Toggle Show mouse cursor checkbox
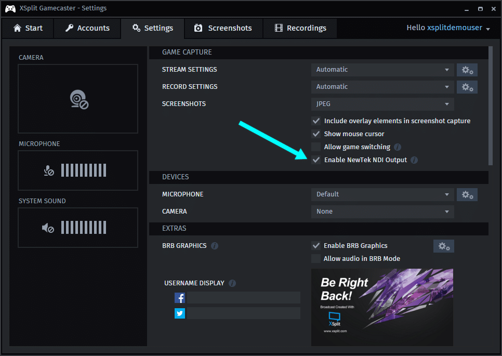Image resolution: width=502 pixels, height=356 pixels. (x=316, y=134)
